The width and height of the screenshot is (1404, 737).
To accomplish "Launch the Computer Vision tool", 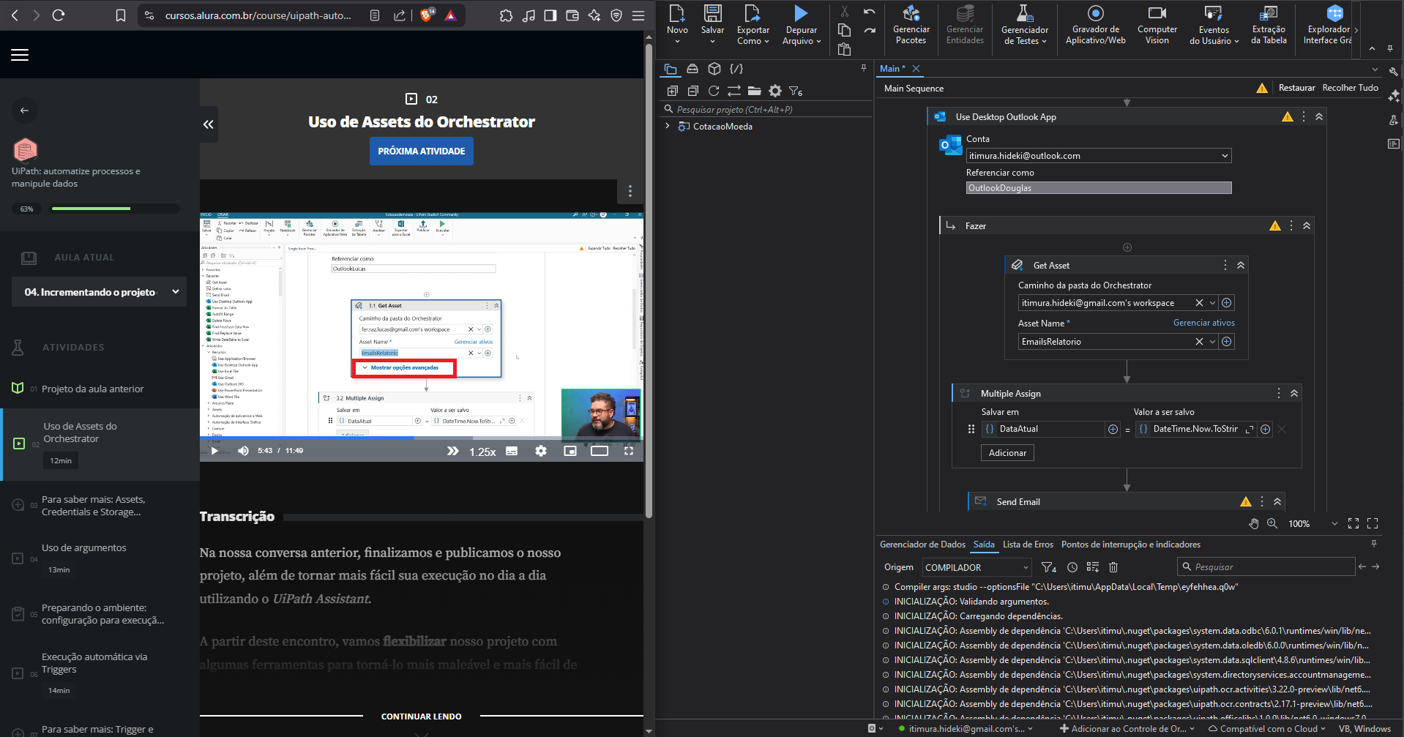I will point(1157,25).
